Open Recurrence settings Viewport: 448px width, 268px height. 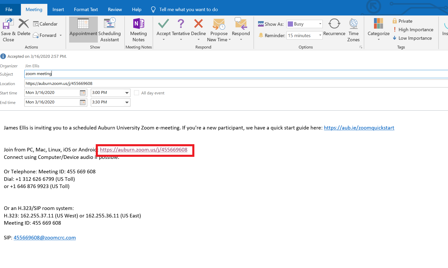(x=334, y=27)
